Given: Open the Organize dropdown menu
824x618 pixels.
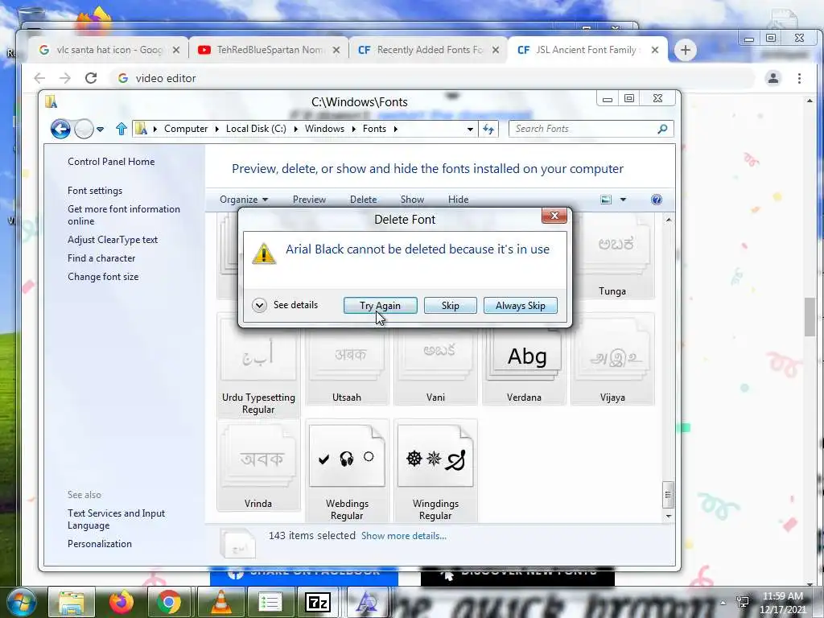Looking at the screenshot, I should 244,200.
